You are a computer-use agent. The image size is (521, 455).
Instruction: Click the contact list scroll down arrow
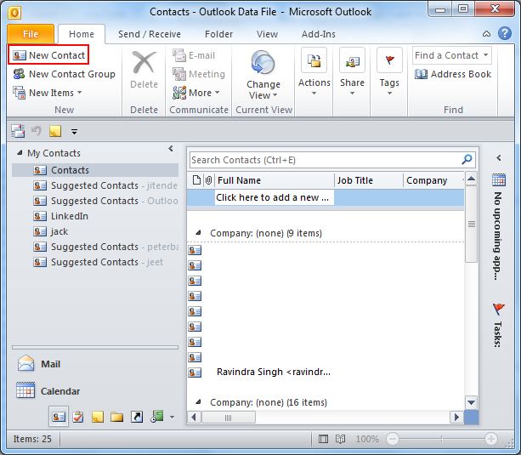[x=471, y=402]
